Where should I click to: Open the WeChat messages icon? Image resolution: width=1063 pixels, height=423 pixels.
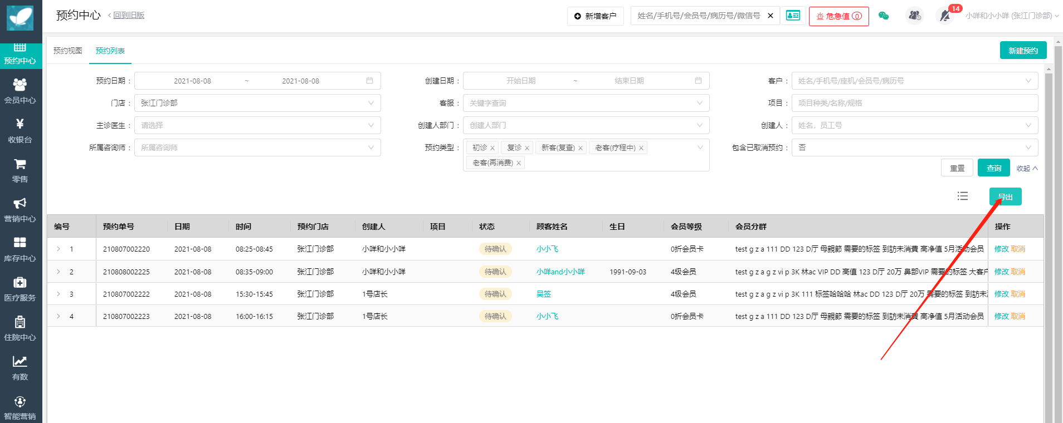[884, 16]
